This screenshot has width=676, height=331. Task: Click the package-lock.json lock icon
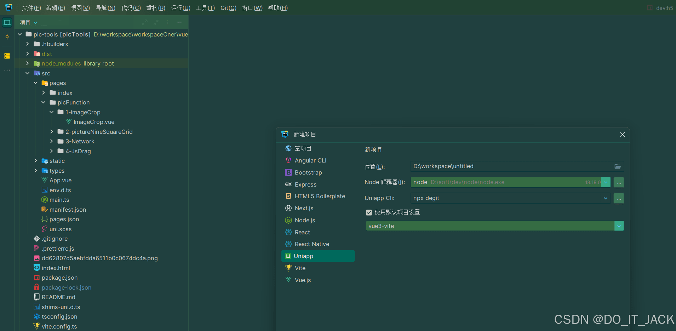36,287
